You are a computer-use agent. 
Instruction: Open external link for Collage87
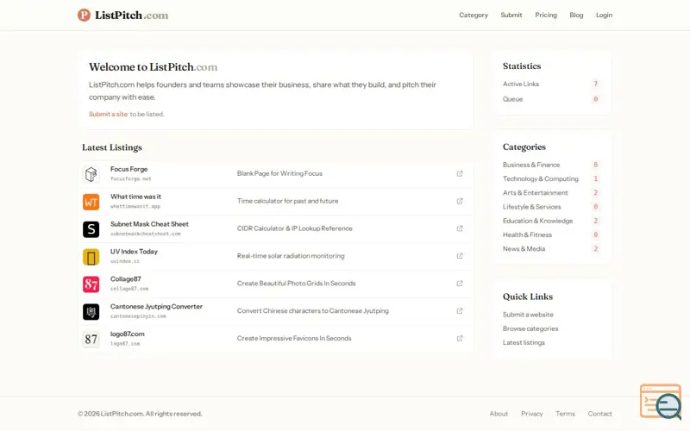[460, 284]
